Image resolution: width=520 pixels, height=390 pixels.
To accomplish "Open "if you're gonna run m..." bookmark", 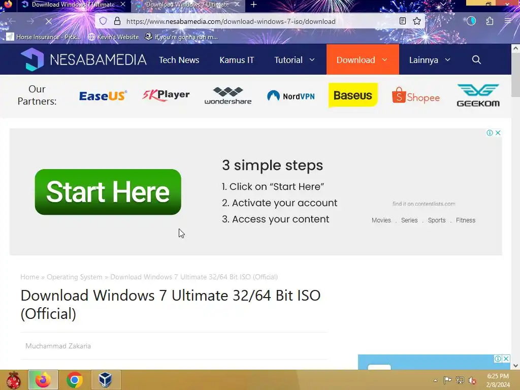I will pyautogui.click(x=181, y=37).
